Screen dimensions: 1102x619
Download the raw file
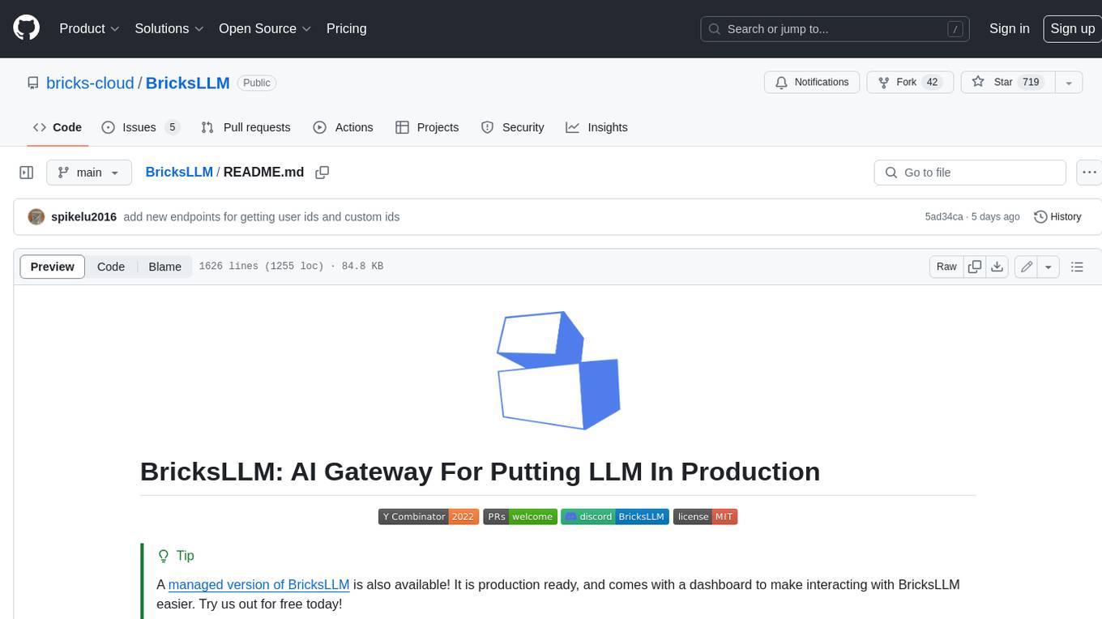point(997,267)
